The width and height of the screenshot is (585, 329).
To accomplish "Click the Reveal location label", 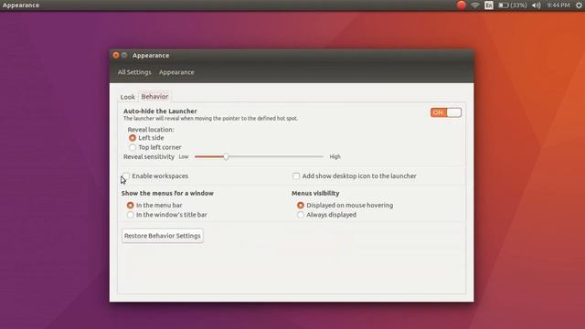I will pos(151,130).
